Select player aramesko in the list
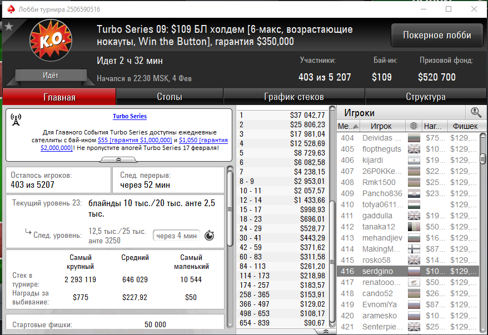The image size is (488, 335). [408, 316]
